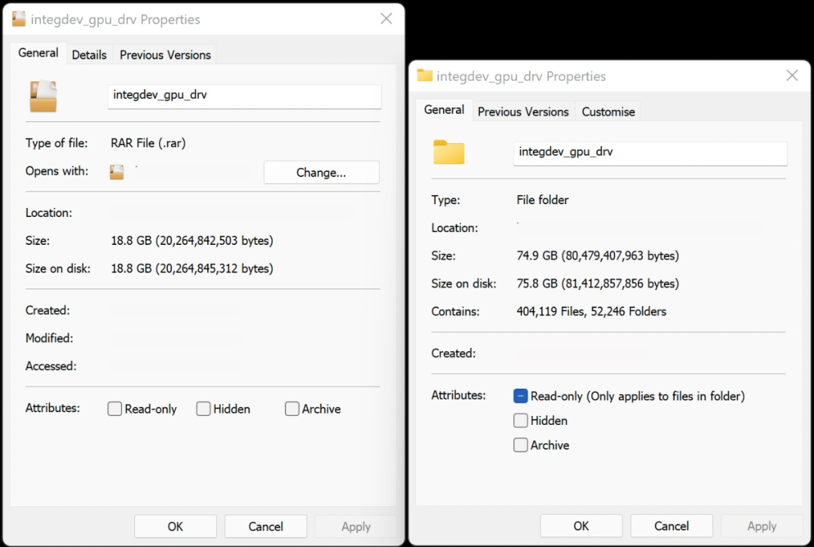The width and height of the screenshot is (814, 547).
Task: Open the Customise tab
Action: [x=608, y=112]
